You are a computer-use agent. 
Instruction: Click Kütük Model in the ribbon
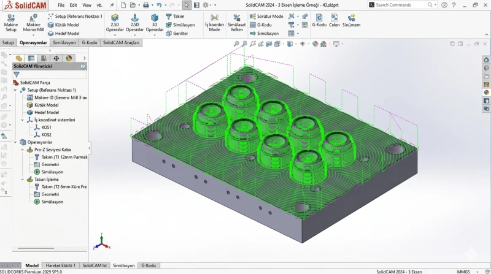point(64,25)
